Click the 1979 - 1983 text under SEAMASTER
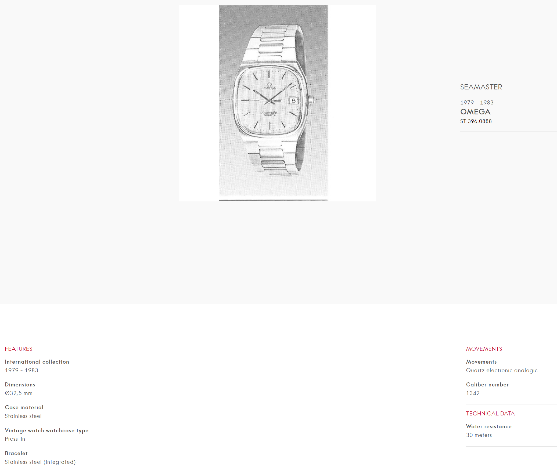This screenshot has height=467, width=557. [477, 103]
